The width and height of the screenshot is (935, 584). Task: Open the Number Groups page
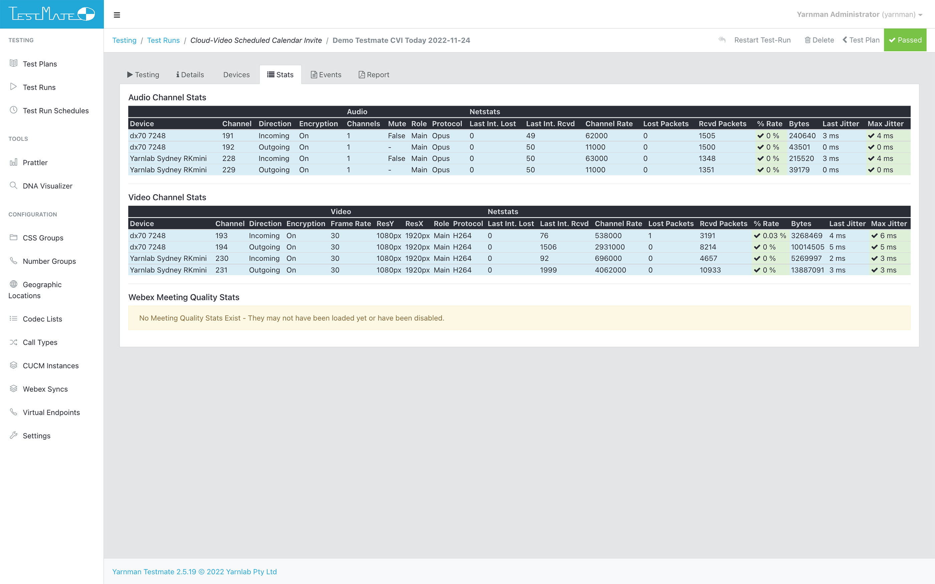pos(49,261)
